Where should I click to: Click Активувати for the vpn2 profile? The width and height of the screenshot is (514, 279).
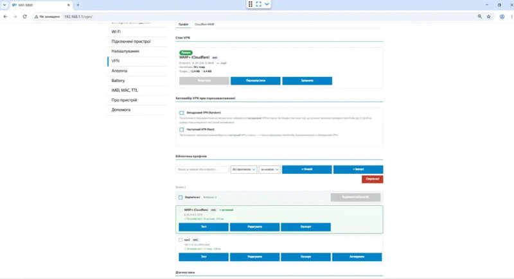pyautogui.click(x=357, y=257)
